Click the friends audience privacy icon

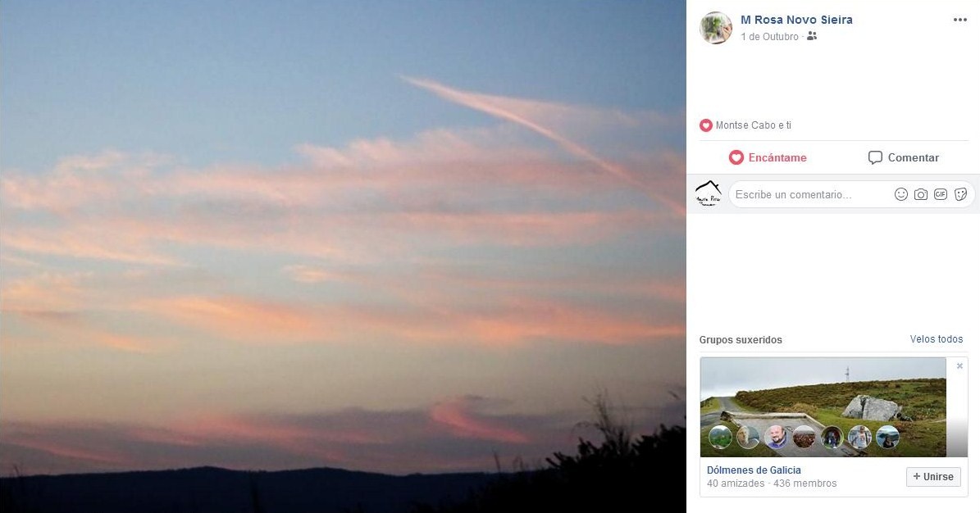812,37
